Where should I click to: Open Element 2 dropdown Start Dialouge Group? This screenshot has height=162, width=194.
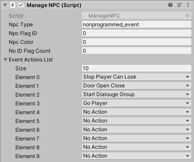pyautogui.click(x=137, y=94)
